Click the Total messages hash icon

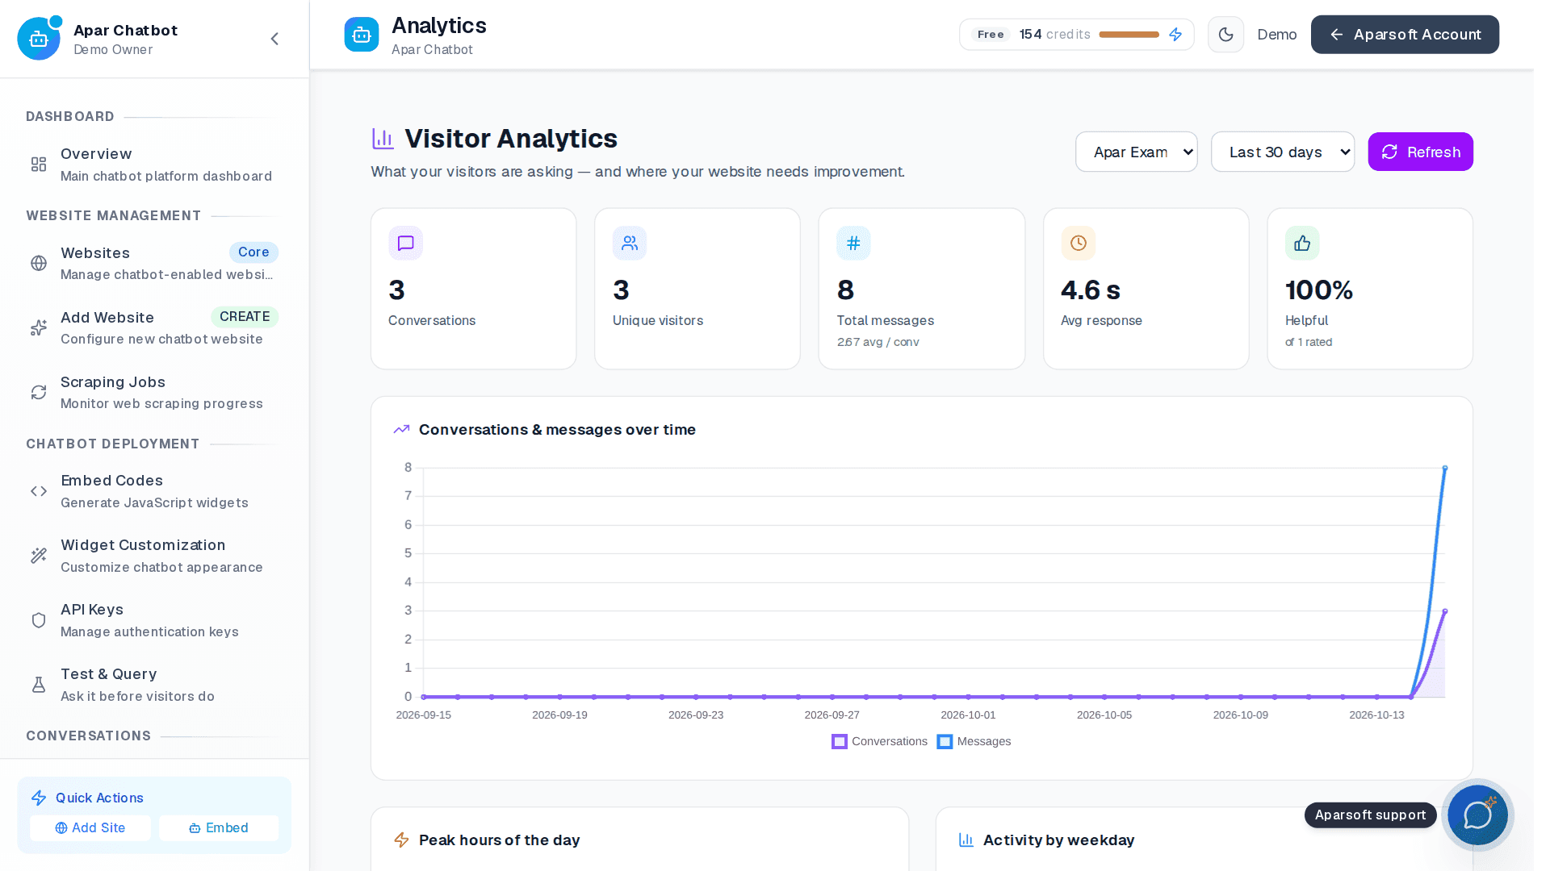tap(853, 243)
